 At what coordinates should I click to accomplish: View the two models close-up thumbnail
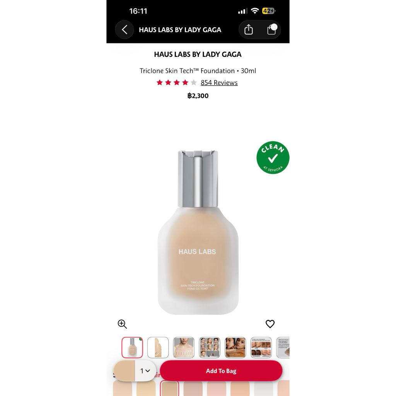[235, 348]
